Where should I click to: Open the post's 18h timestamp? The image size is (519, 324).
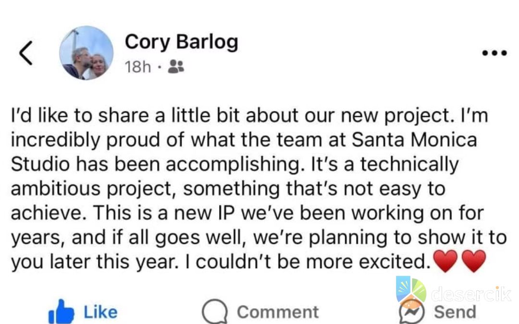pyautogui.click(x=137, y=67)
